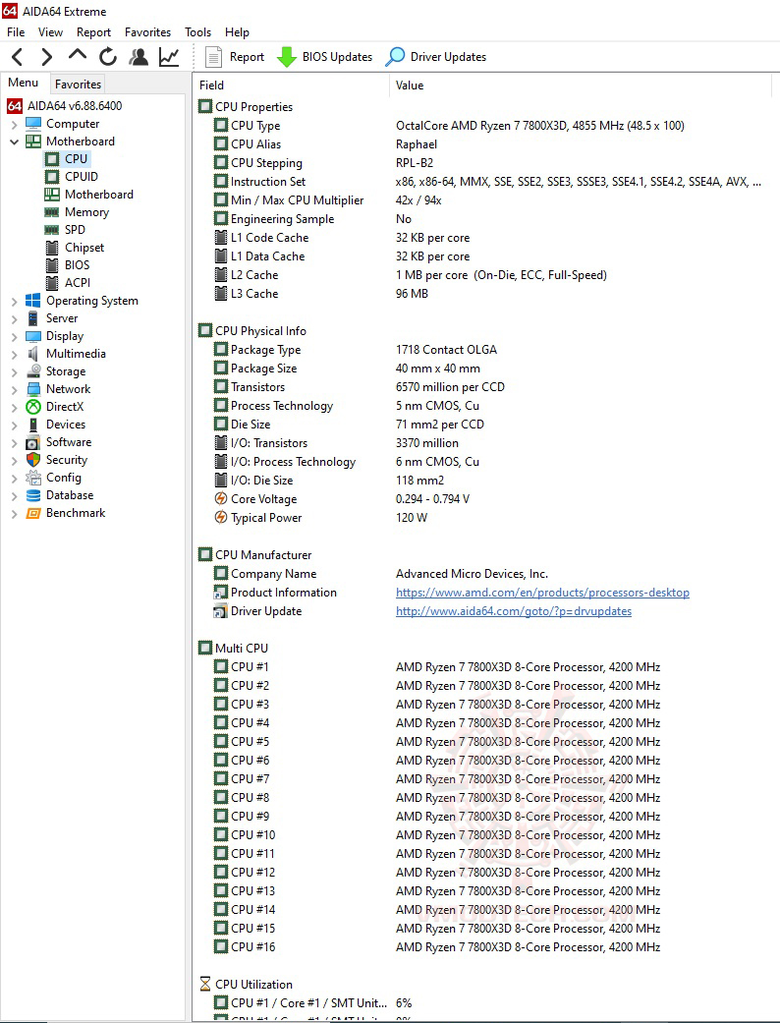This screenshot has width=780, height=1023.
Task: Open the Report menu
Action: (94, 32)
